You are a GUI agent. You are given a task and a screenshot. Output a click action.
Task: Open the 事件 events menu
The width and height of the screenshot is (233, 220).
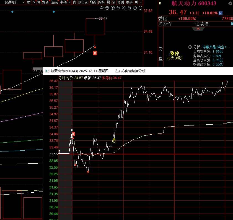(x=63, y=2)
